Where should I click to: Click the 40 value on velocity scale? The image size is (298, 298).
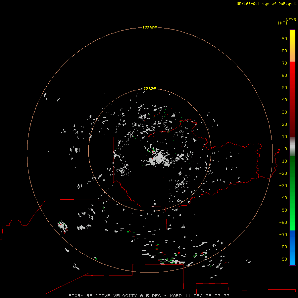coord(284,100)
